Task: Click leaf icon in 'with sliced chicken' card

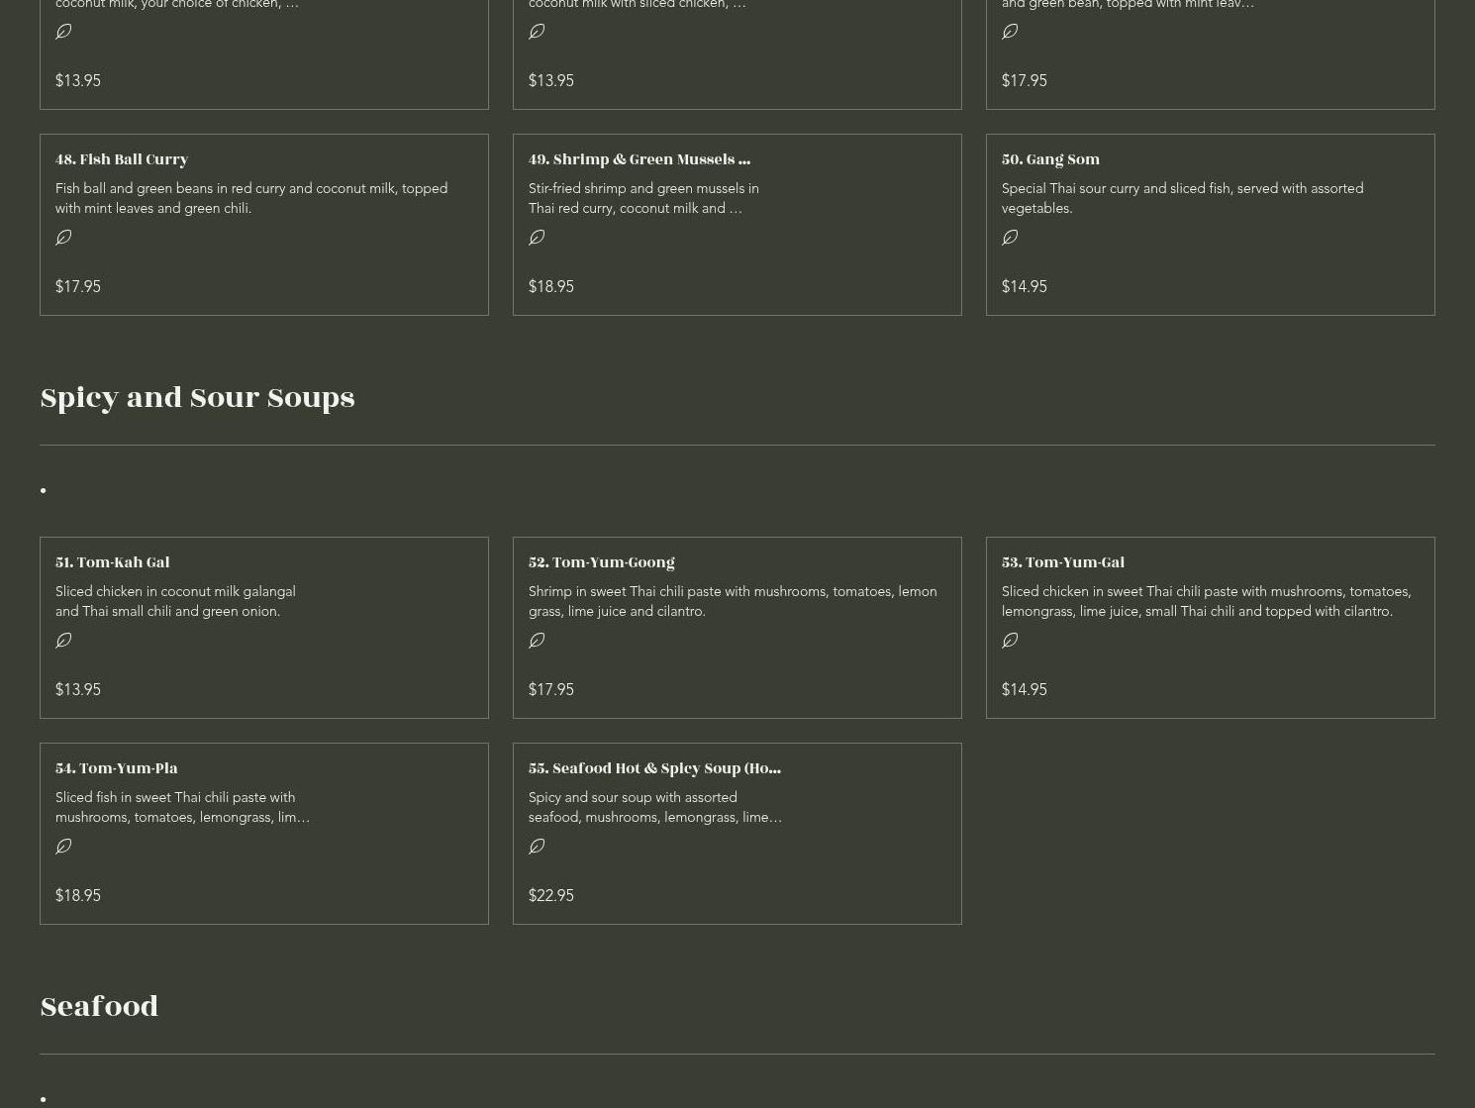Action: [x=537, y=32]
